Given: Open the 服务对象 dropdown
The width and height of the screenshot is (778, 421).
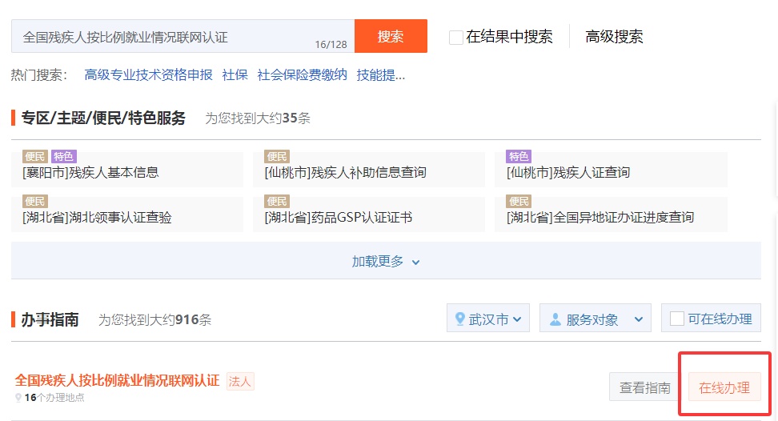Looking at the screenshot, I should pyautogui.click(x=595, y=319).
